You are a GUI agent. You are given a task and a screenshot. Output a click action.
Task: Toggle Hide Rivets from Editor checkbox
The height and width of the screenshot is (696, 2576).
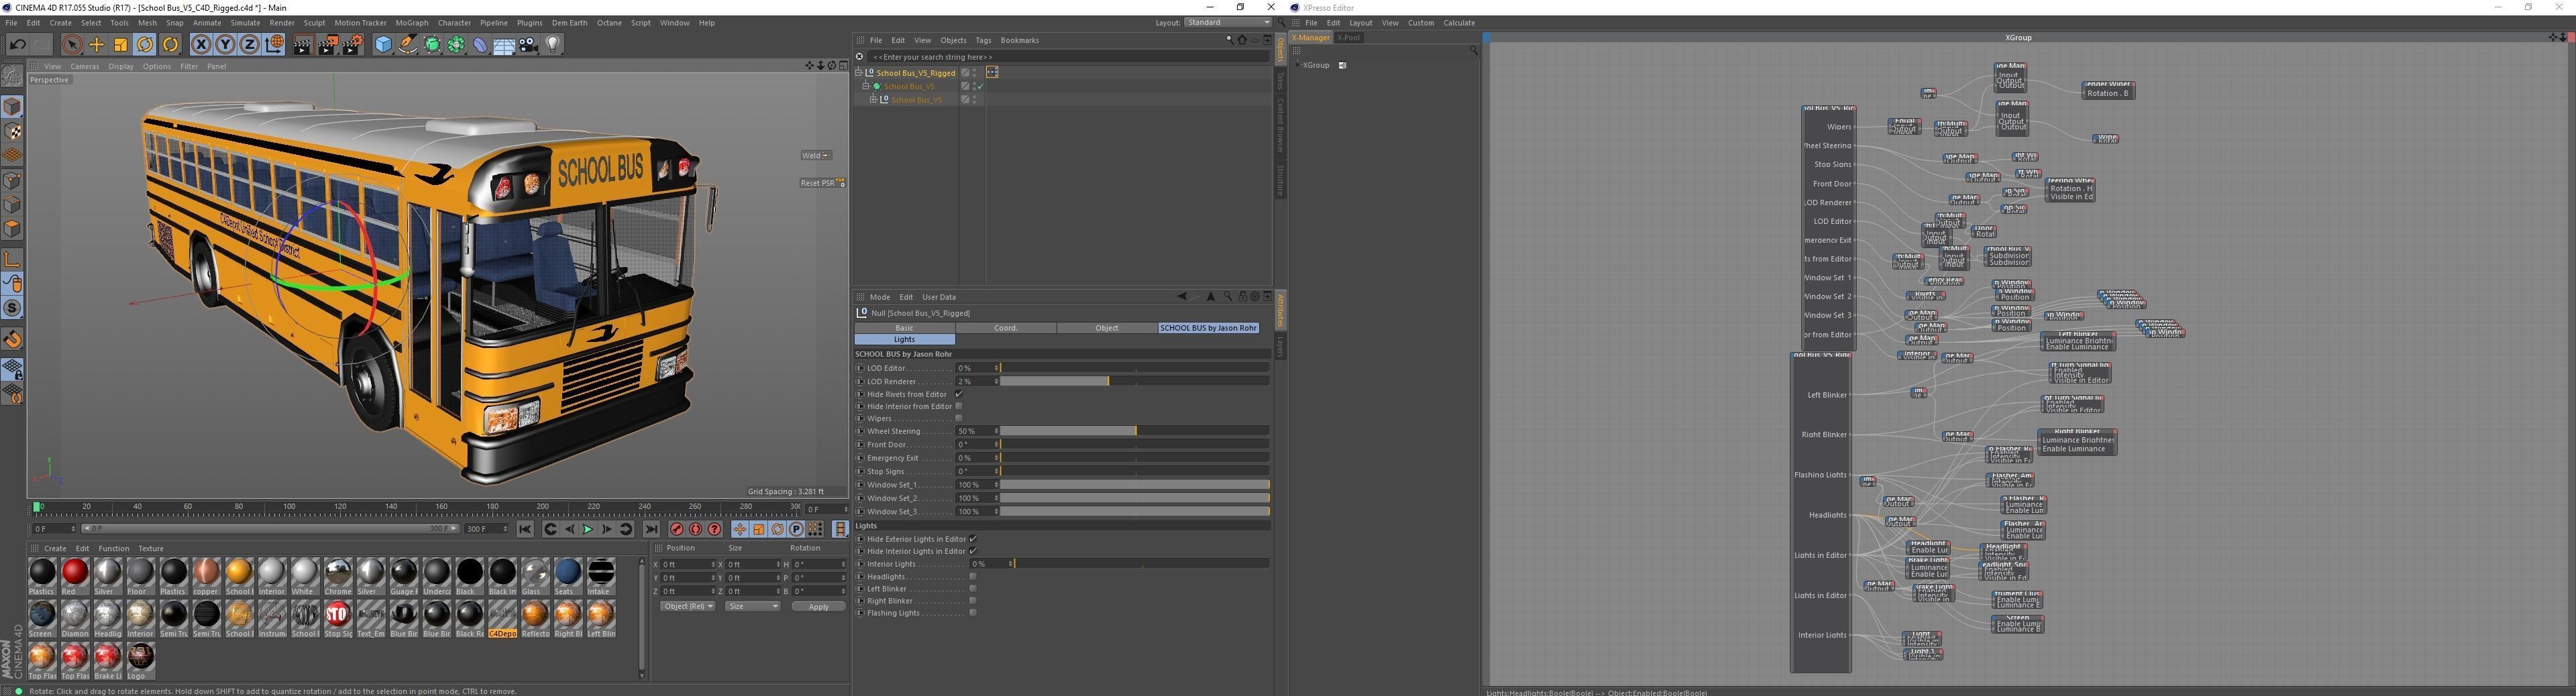point(958,394)
